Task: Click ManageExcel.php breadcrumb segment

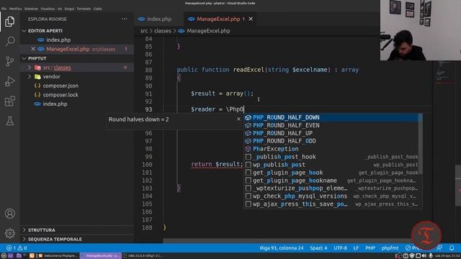Action: coord(208,31)
